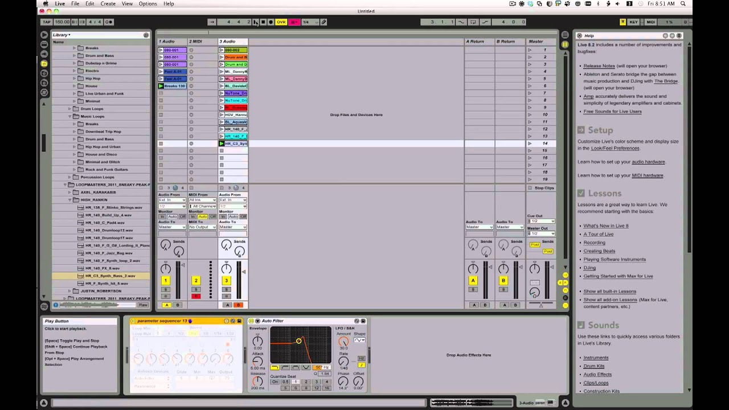Viewport: 729px width, 410px height.
Task: Open the Plug-In Devices browser icon
Action: (x=44, y=54)
